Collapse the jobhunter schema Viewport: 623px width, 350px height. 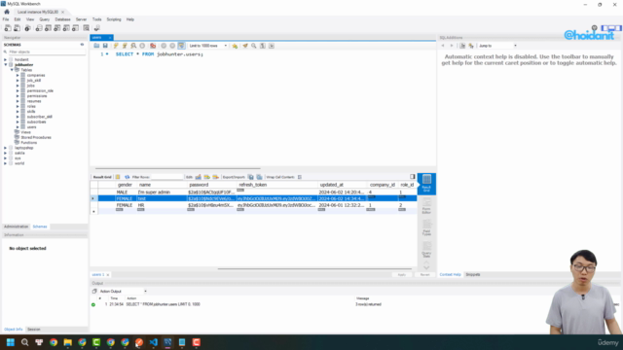(6, 65)
